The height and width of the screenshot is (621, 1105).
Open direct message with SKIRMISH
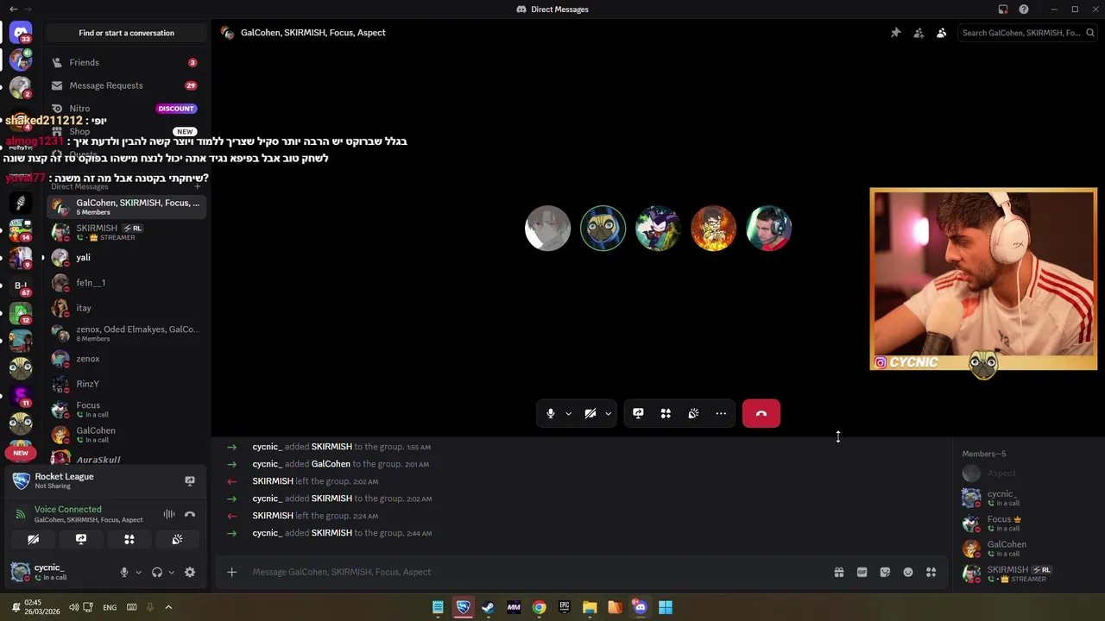(127, 232)
